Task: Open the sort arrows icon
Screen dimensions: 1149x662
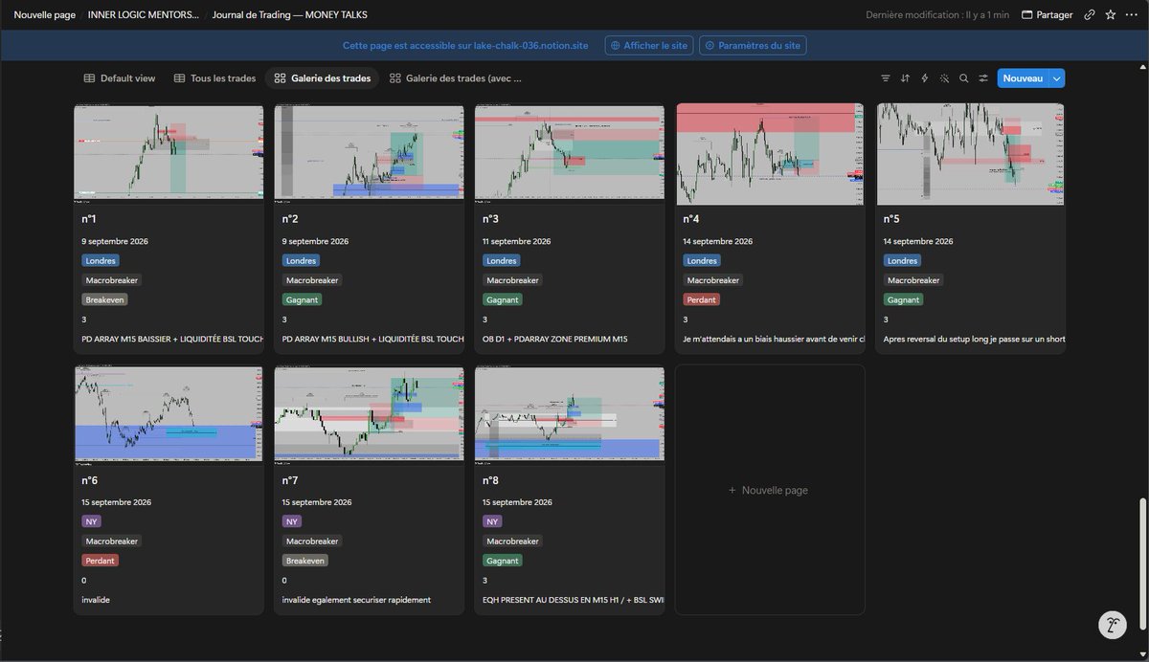Action: [905, 78]
